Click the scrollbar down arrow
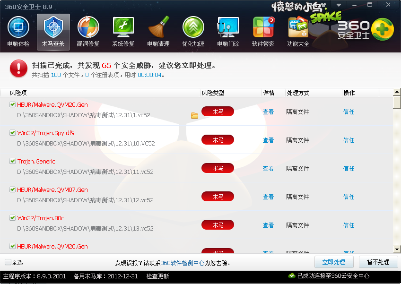 coord(397,249)
